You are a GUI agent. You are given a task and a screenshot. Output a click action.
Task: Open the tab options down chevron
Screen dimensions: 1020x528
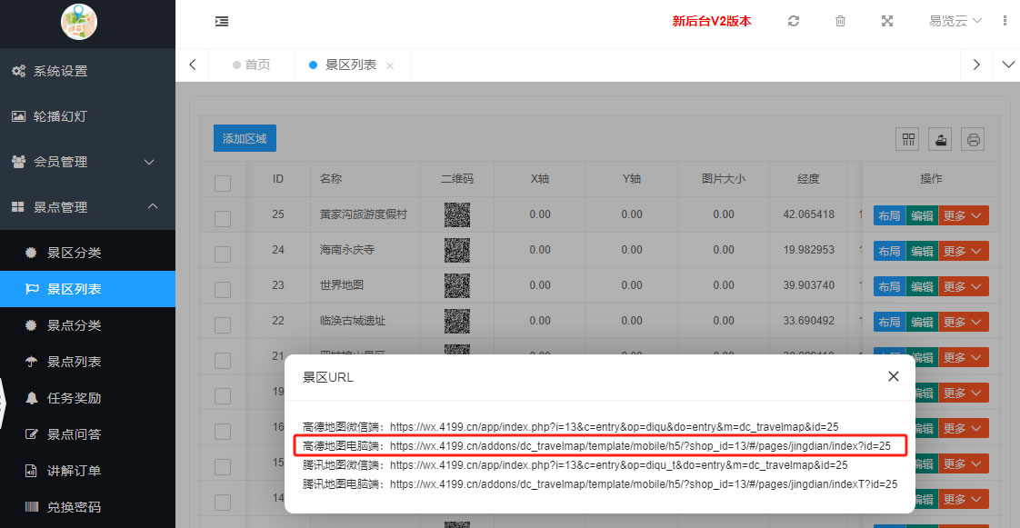click(1008, 65)
